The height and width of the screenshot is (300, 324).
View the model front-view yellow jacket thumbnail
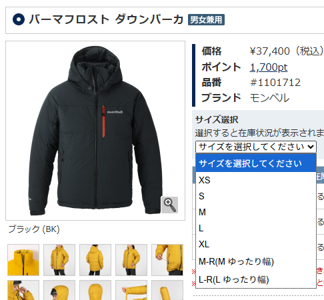point(59,260)
